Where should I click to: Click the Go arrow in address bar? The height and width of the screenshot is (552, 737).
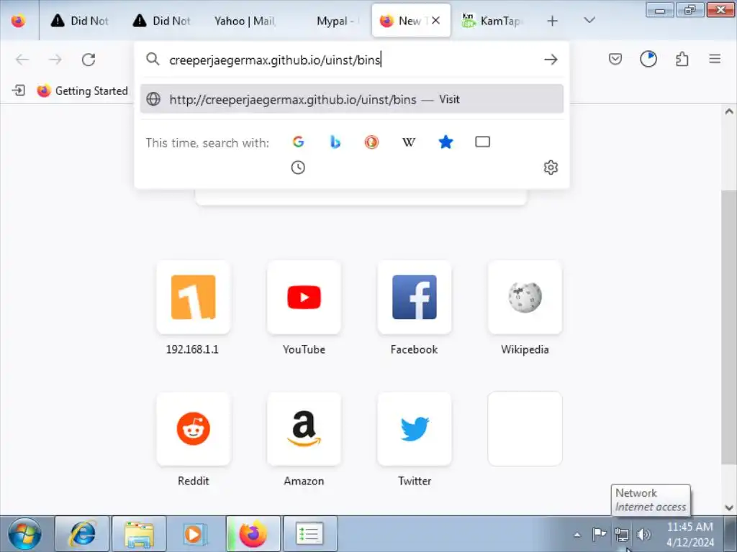[551, 59]
